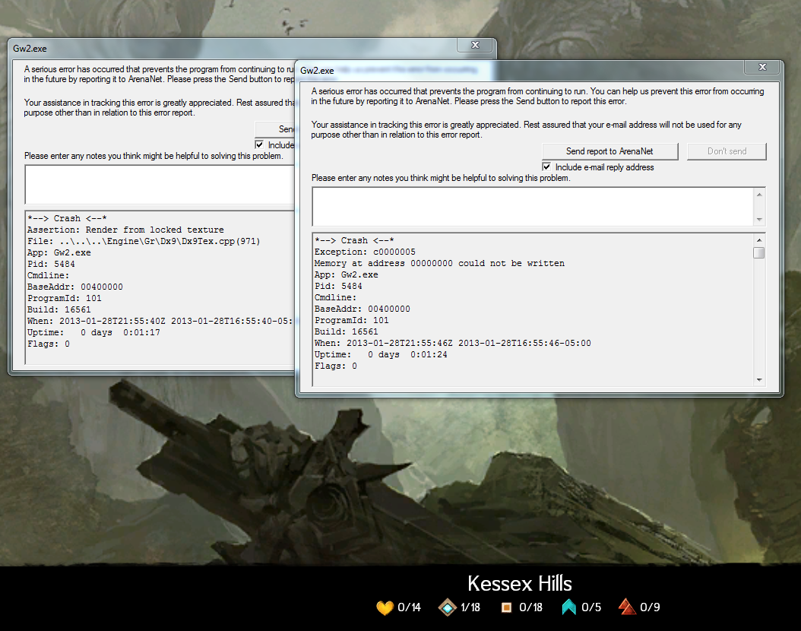Click up arrow of crash log scrollbar
Image resolution: width=801 pixels, height=631 pixels.
[x=759, y=239]
